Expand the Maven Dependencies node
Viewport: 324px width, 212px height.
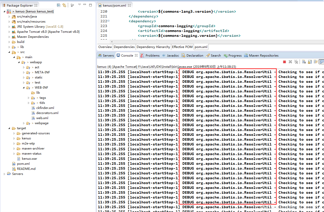[9, 37]
